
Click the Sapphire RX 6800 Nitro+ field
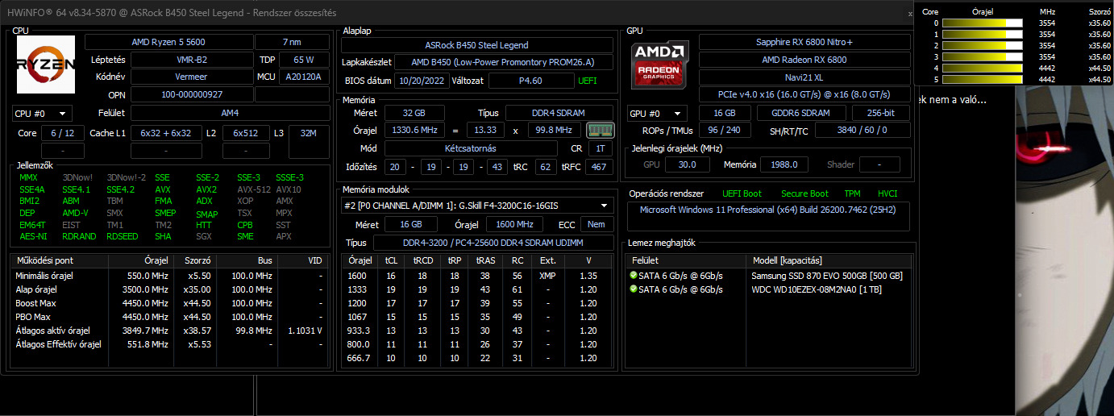[804, 42]
